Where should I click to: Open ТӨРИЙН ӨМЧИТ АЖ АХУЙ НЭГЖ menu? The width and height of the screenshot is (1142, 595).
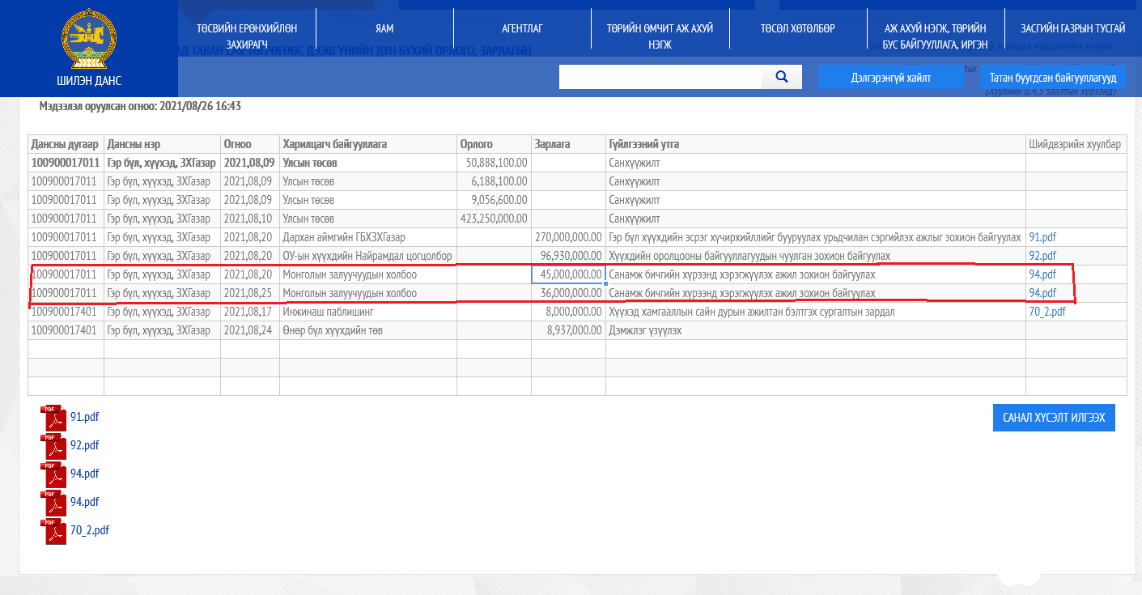click(660, 36)
